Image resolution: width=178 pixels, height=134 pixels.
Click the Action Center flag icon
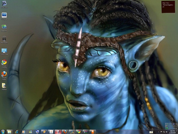point(161,132)
